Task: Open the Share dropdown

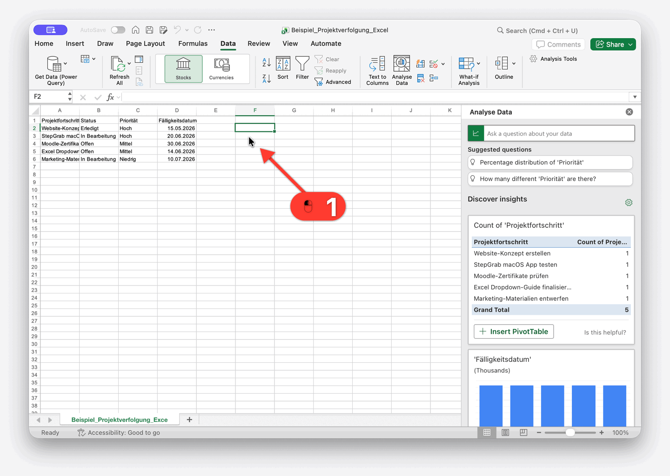Action: (630, 45)
